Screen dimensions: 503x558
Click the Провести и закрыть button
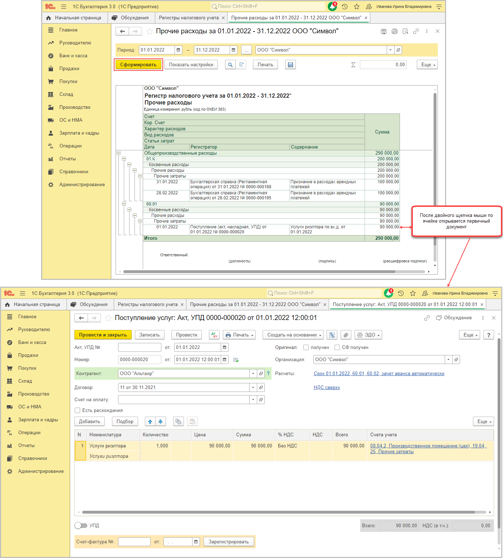103,335
